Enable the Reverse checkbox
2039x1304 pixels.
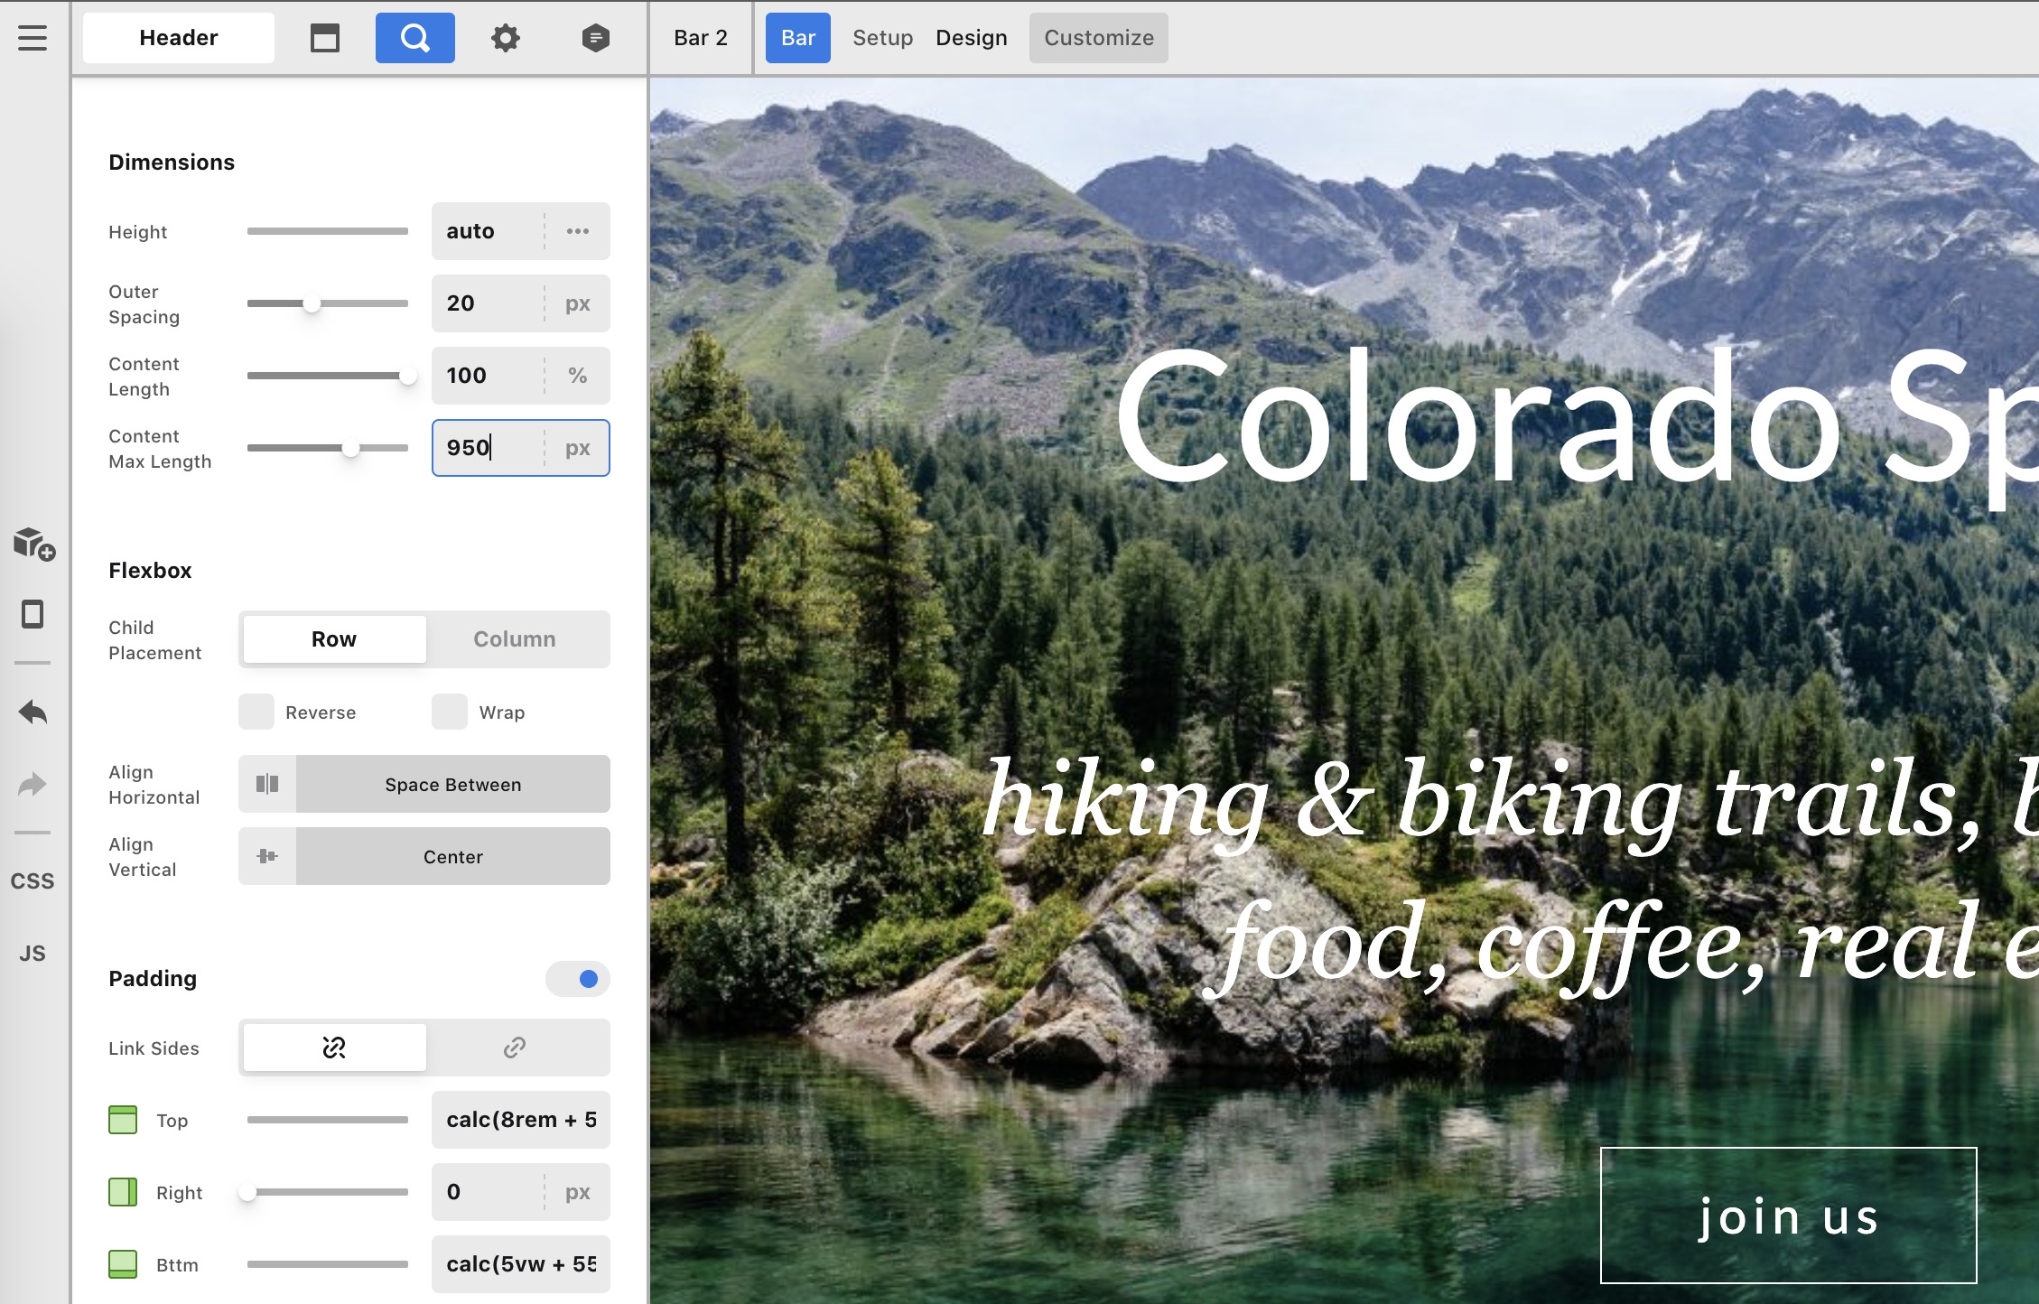point(256,712)
